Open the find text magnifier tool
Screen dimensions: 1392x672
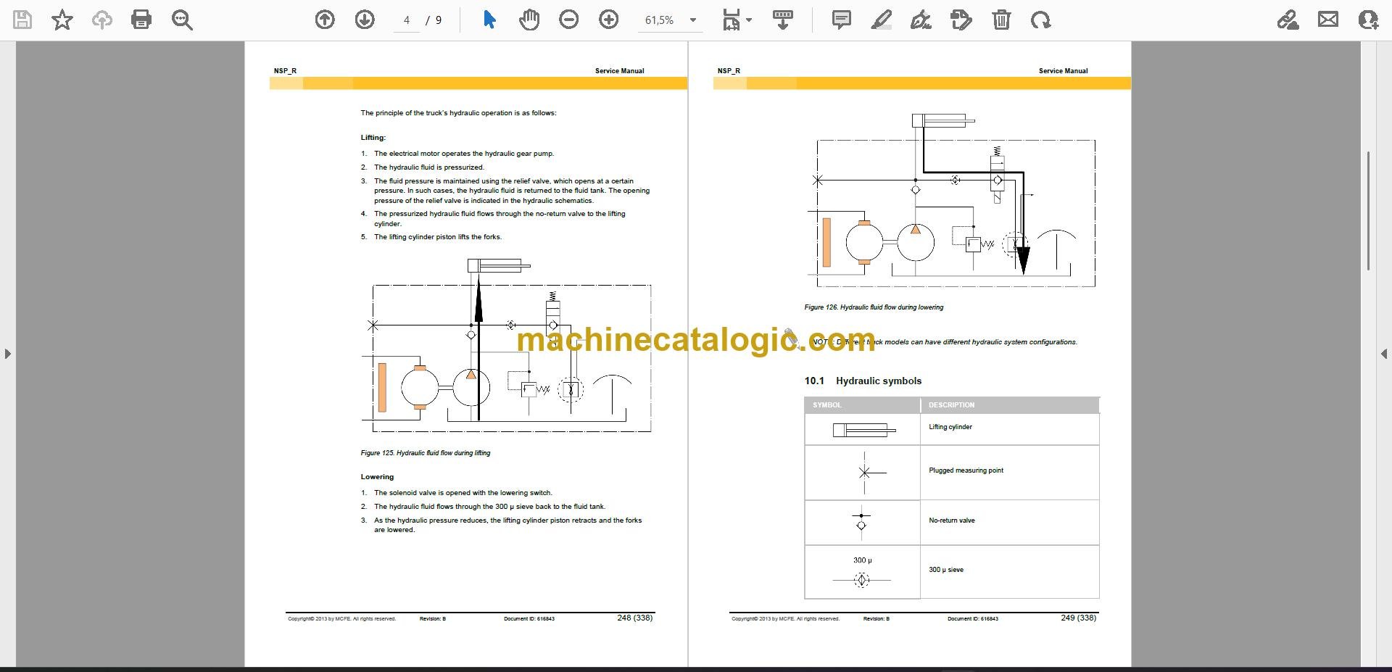[x=182, y=20]
